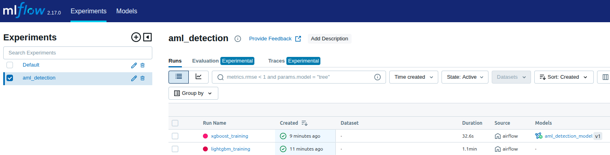Click the v1 model version badge

tap(598, 136)
